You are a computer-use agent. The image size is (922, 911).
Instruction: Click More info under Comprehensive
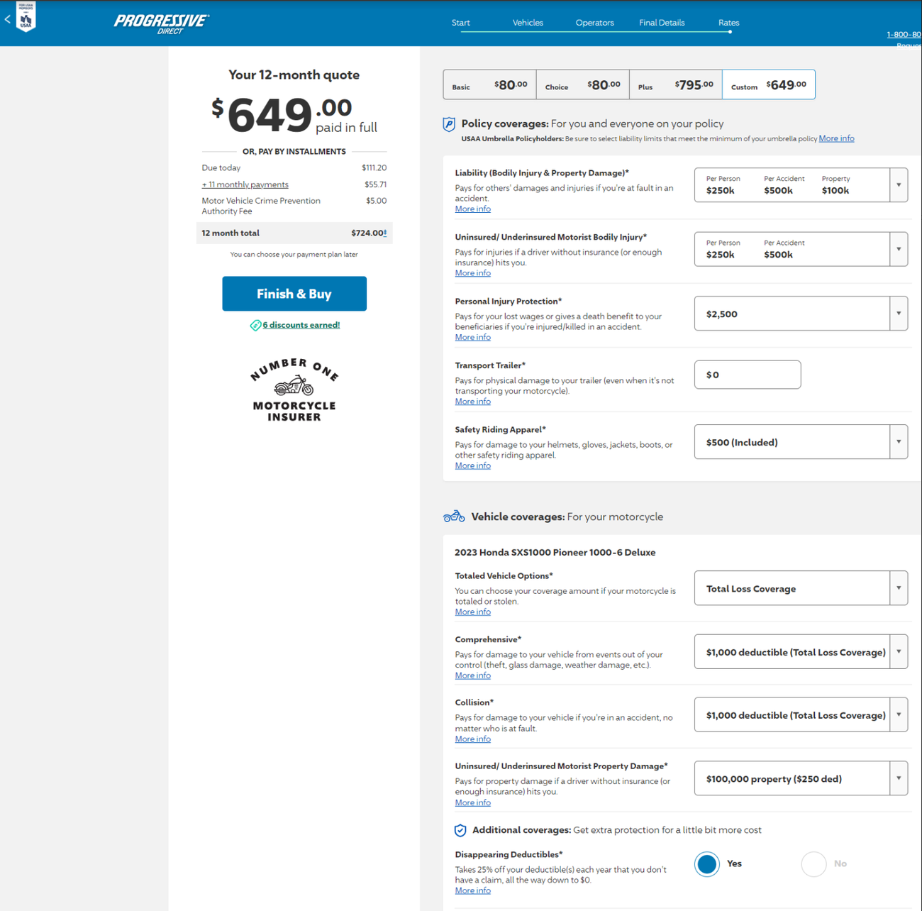pos(473,675)
